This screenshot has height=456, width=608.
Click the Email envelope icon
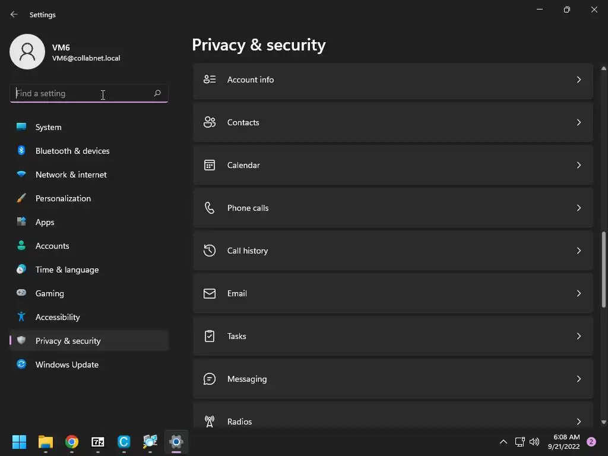(x=210, y=293)
